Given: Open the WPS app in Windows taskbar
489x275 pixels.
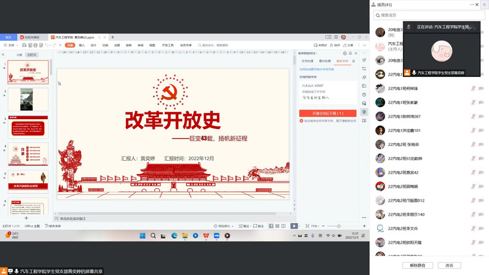Looking at the screenshot, I should (x=205, y=235).
